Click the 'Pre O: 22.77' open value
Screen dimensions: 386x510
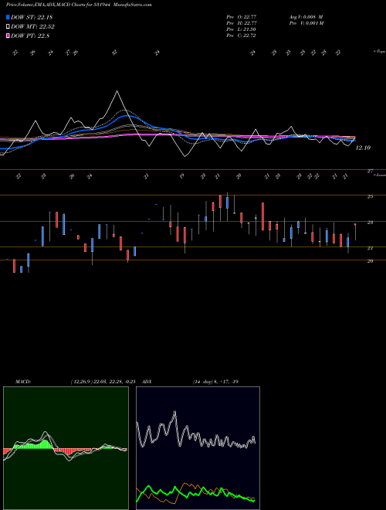[x=242, y=17]
